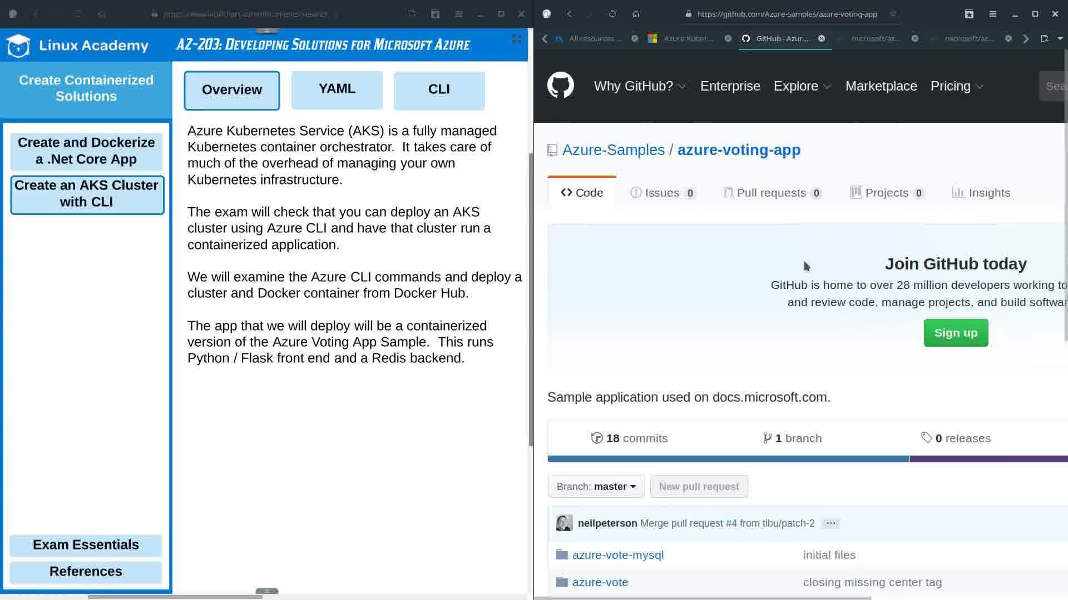Reload the GitHub page
Viewport: 1068px width, 600px height.
click(x=612, y=14)
